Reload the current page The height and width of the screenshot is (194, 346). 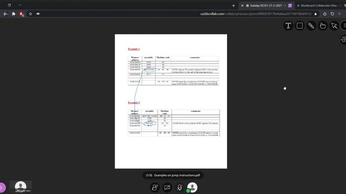[x=332, y=14]
